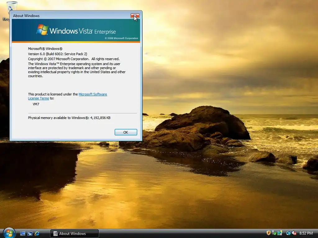
Task: Click Switch Between Windows quick launch icon
Action: tap(30, 234)
